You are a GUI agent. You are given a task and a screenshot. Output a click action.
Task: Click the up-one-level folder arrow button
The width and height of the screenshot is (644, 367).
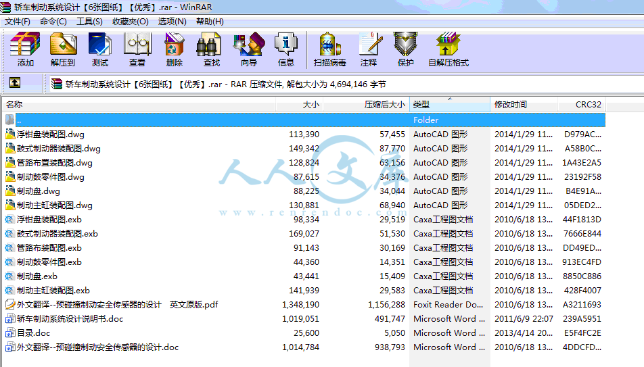pyautogui.click(x=15, y=83)
